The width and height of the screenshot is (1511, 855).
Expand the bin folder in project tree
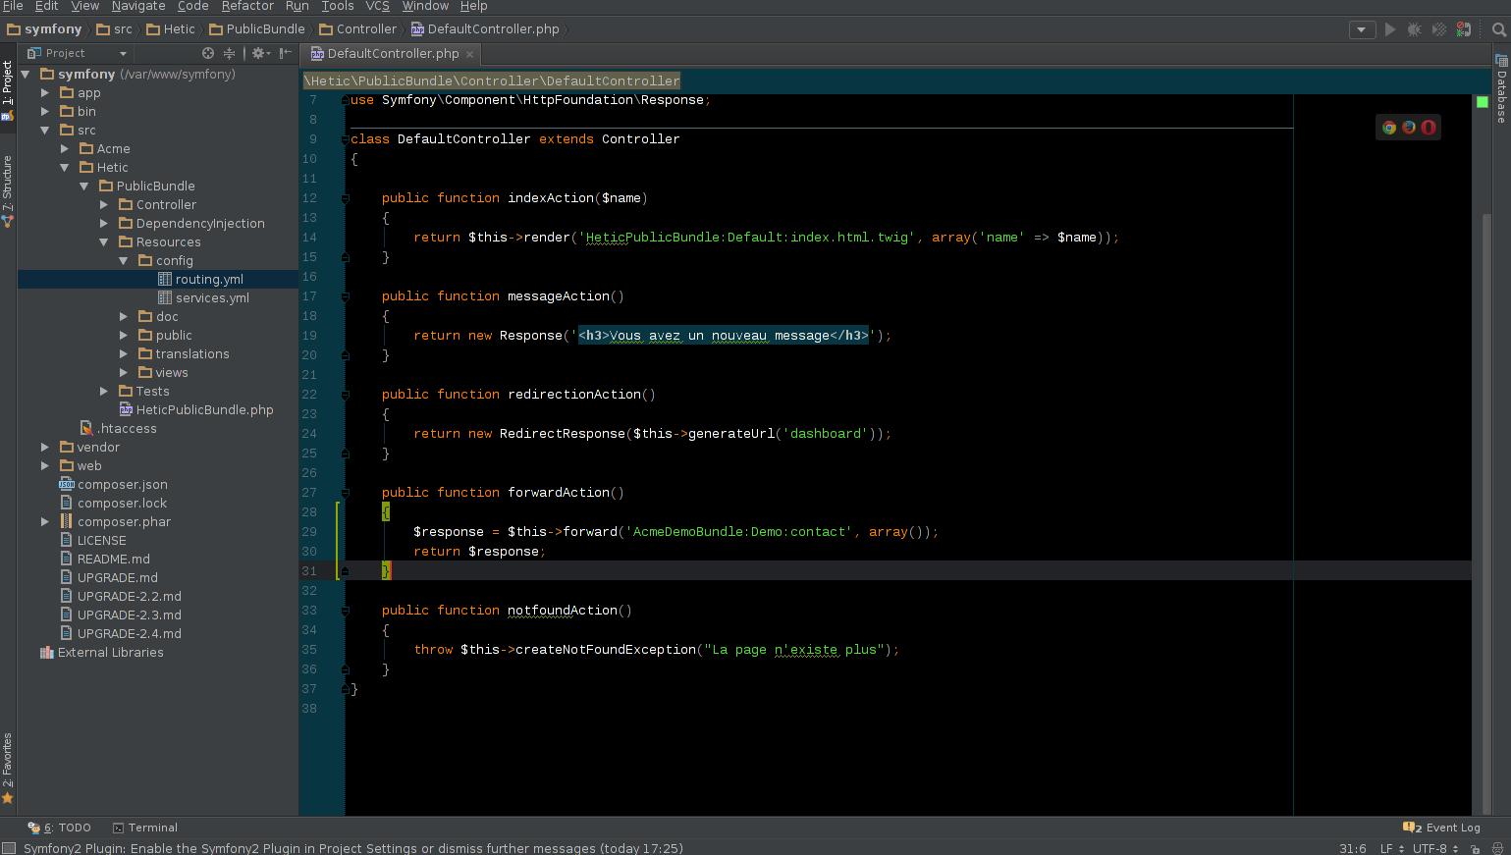(x=45, y=112)
